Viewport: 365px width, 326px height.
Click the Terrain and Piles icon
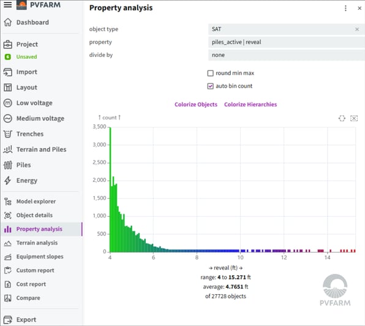(x=8, y=150)
